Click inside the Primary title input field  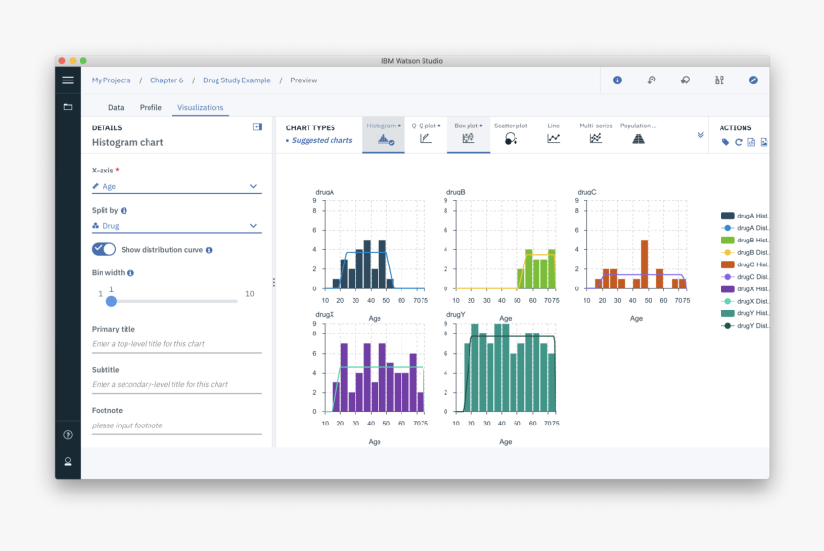coord(176,344)
